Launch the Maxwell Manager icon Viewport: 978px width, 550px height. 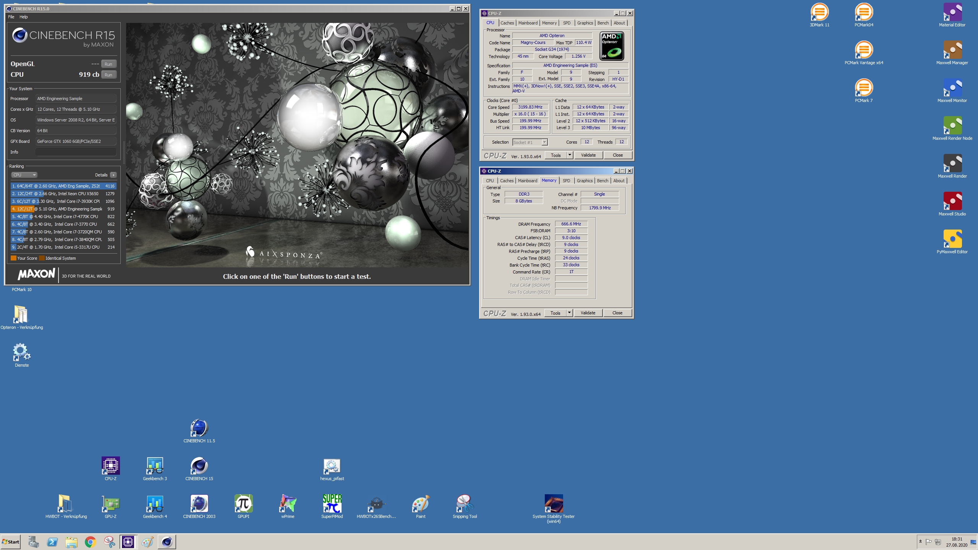click(x=952, y=53)
